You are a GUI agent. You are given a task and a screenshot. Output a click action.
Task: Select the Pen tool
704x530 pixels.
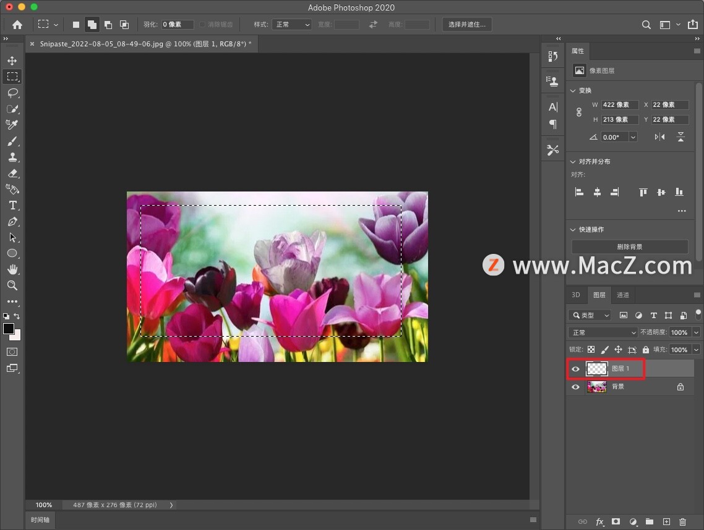(x=12, y=222)
